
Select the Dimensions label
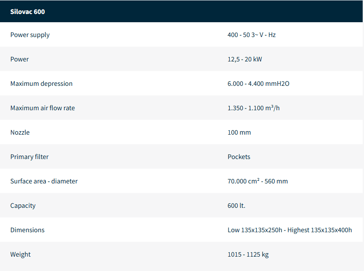tap(27, 230)
